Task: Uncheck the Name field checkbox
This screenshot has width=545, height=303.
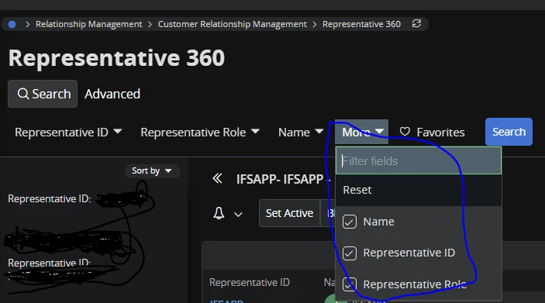Action: (x=350, y=222)
